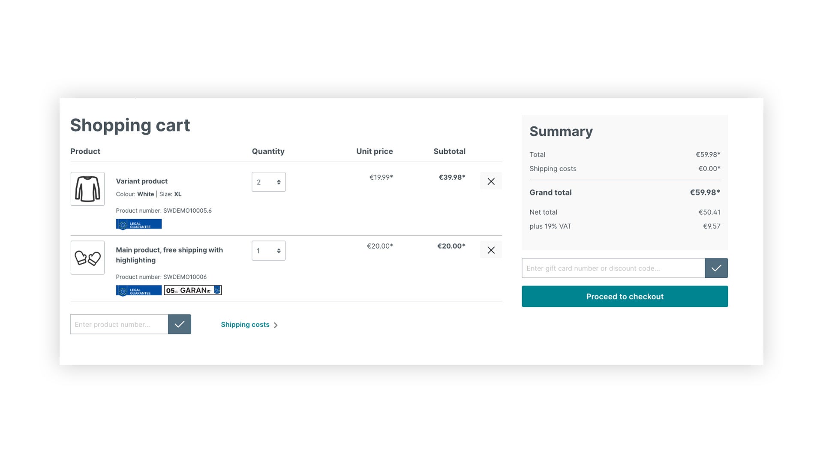
Task: Focus the Enter product number field
Action: (x=119, y=325)
